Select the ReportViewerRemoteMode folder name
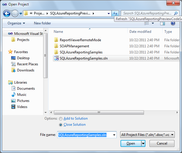 pos(80,40)
